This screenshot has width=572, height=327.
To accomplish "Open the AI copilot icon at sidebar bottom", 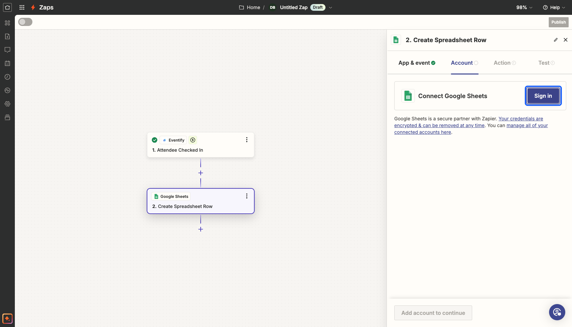I will 7,319.
